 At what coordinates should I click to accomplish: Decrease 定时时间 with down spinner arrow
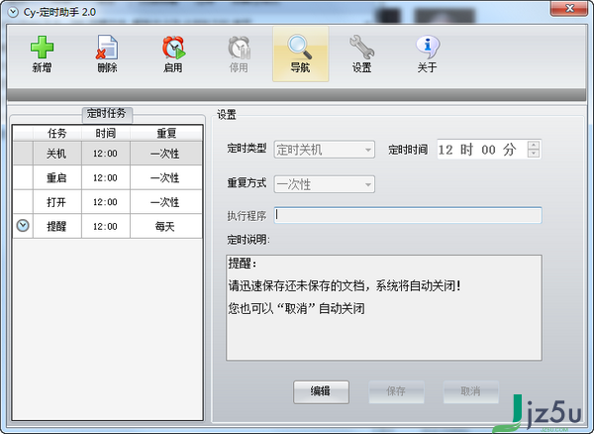pyautogui.click(x=534, y=154)
